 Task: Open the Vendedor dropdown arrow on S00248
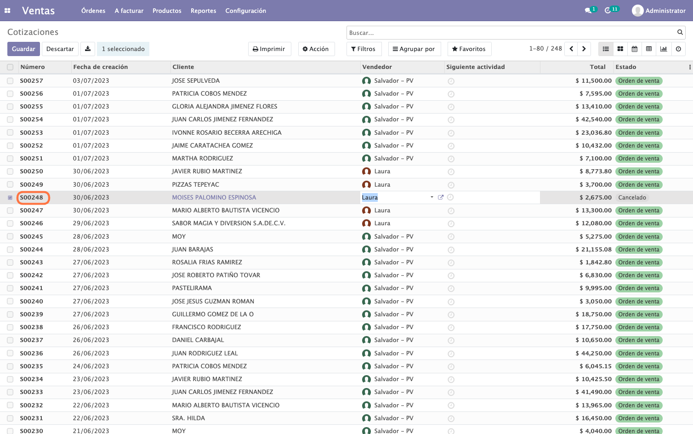[x=432, y=197]
